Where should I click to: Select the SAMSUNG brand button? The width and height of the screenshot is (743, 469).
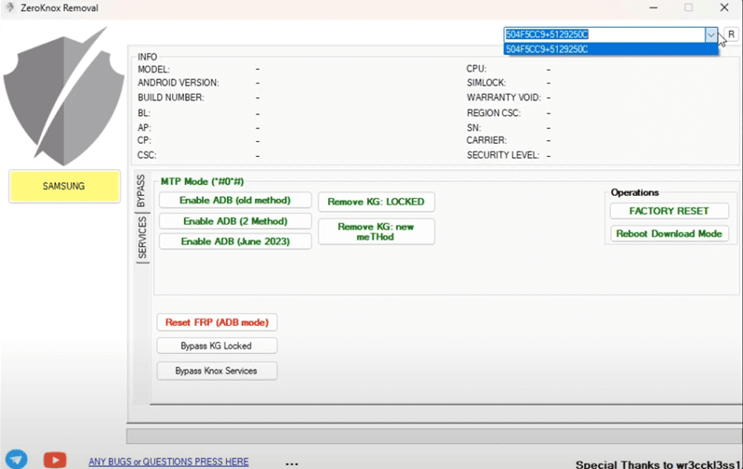pyautogui.click(x=64, y=187)
